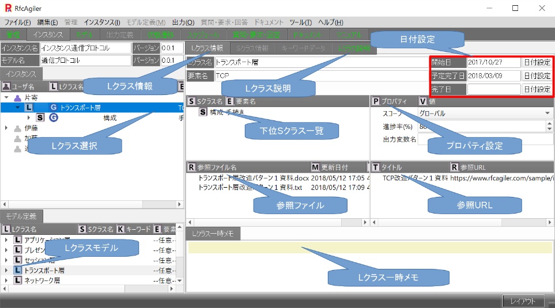The height and width of the screenshot is (308, 555).
Task: Click 日付設定 button for 開始日
Action: pos(537,62)
